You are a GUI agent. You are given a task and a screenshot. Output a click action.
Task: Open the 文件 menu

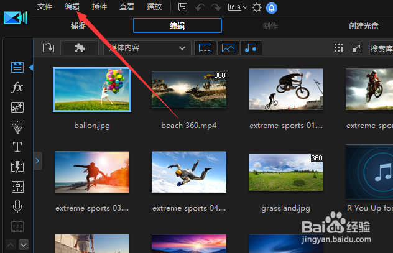(x=45, y=7)
